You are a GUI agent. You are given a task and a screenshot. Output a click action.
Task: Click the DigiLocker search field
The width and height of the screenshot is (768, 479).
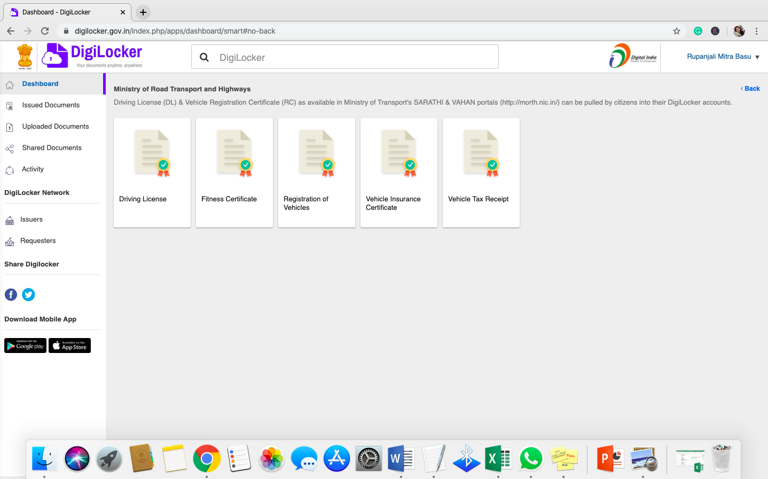pos(345,57)
